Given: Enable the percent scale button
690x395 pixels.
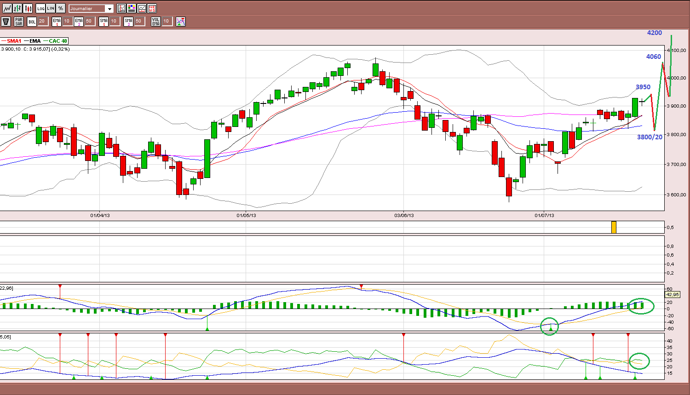Looking at the screenshot, I should coord(61,8).
